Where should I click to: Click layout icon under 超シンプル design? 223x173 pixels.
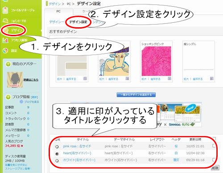pos(212,79)
